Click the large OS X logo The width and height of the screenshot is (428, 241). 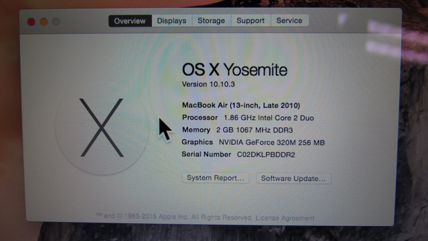(x=102, y=127)
